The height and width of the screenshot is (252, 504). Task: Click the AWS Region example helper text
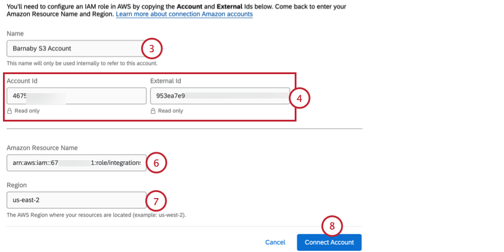click(x=97, y=215)
